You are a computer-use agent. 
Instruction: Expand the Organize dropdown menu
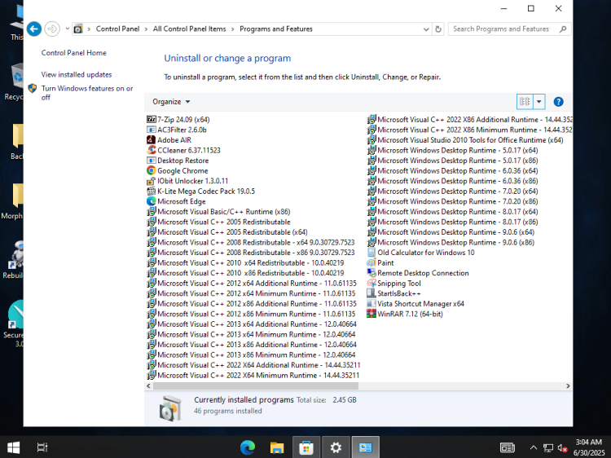[171, 102]
